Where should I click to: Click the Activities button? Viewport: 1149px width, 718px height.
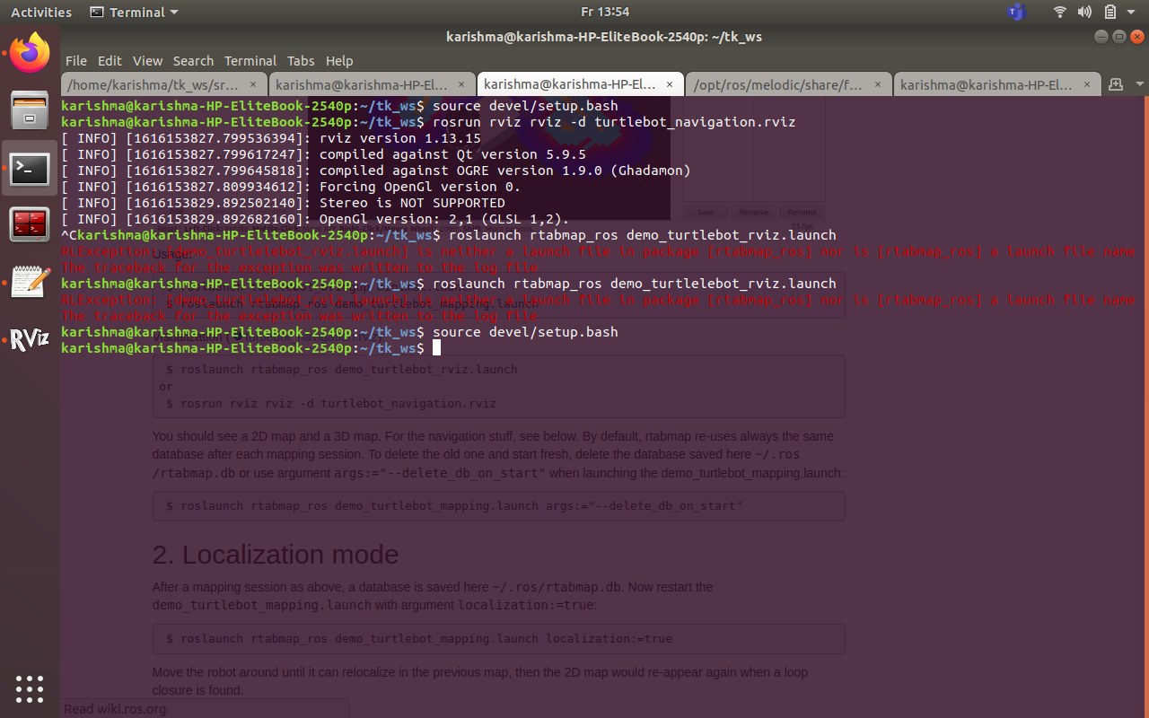click(41, 13)
